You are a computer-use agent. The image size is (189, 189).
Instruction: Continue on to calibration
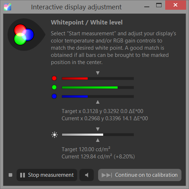pyautogui.click(x=140, y=175)
